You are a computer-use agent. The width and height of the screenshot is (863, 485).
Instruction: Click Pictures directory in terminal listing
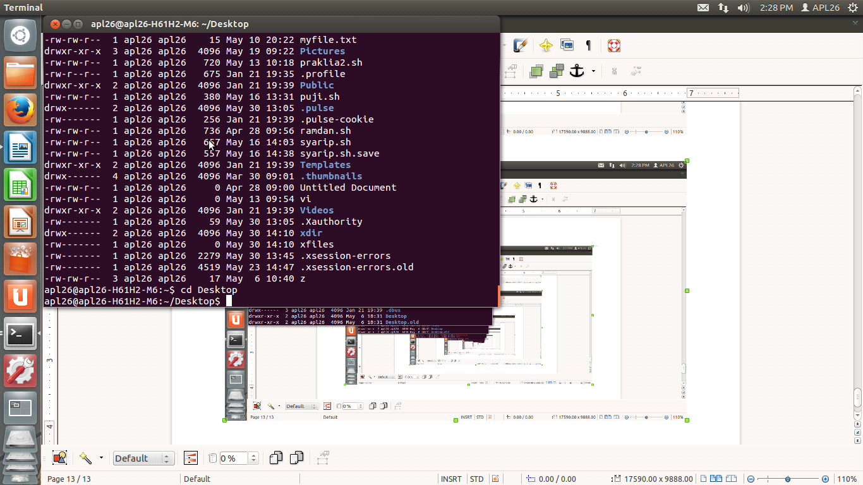[322, 51]
